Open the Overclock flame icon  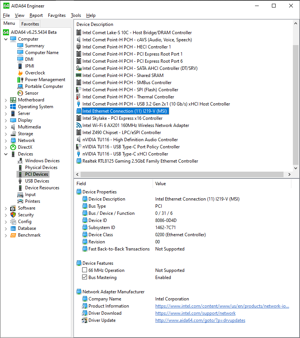coord(20,73)
